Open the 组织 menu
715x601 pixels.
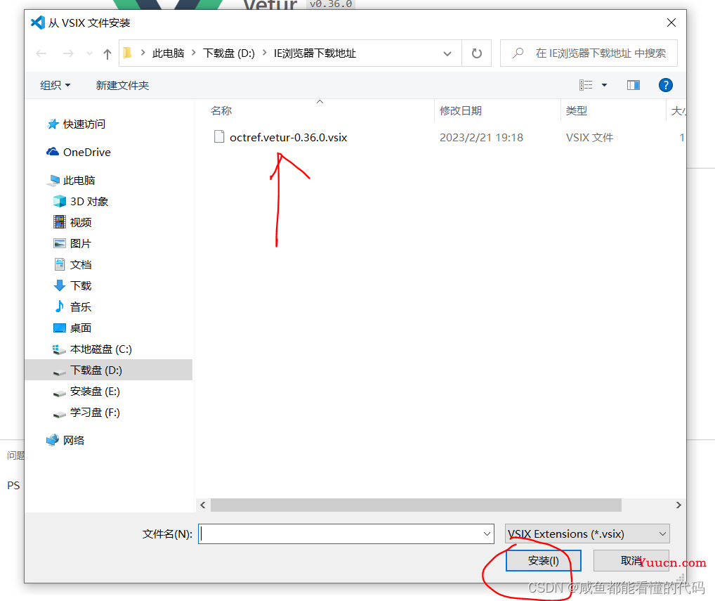coord(55,85)
